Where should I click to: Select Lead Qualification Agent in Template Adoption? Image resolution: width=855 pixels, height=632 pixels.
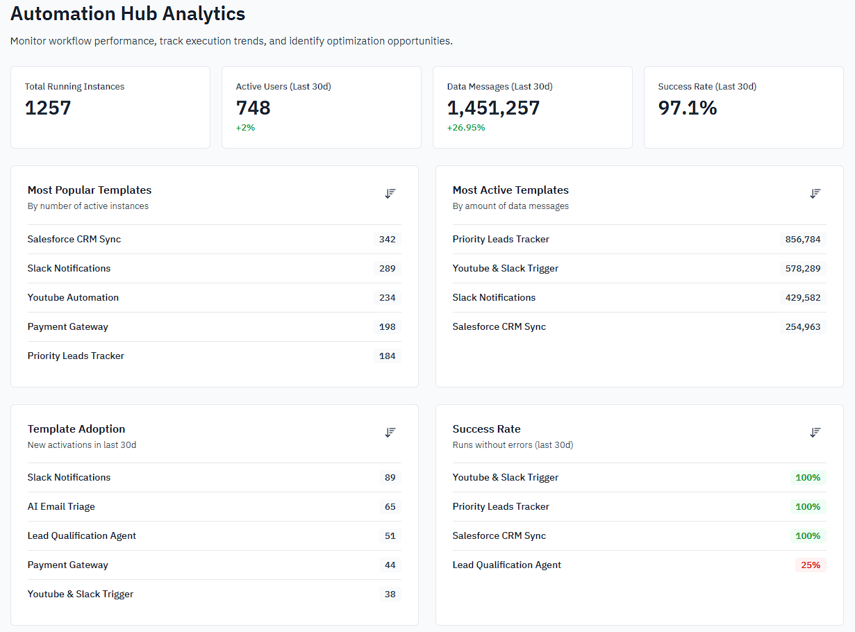click(215, 536)
